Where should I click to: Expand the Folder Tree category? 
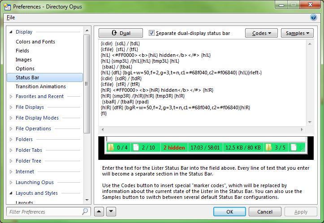click(11, 161)
